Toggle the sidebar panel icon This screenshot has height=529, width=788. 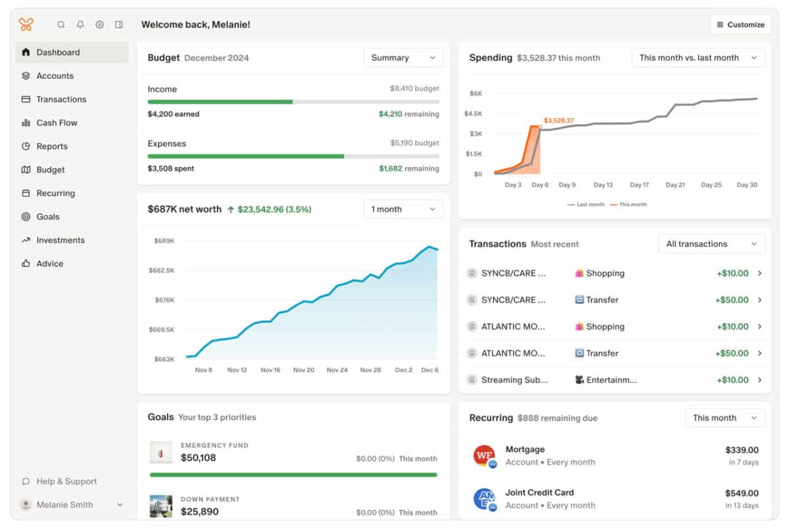pos(119,25)
